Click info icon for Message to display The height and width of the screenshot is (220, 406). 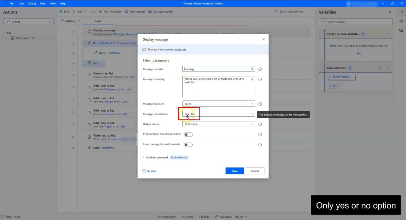[260, 79]
